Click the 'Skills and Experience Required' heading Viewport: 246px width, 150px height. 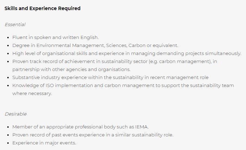[x=43, y=8]
